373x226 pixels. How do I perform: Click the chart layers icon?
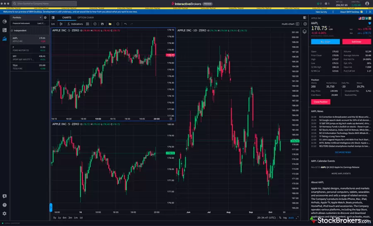point(304,31)
